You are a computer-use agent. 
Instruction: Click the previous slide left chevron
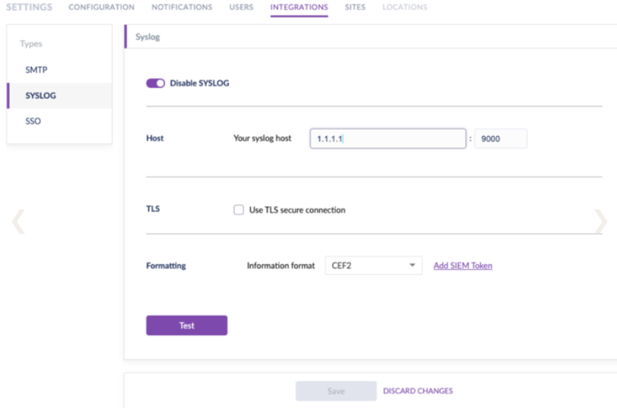(x=18, y=222)
